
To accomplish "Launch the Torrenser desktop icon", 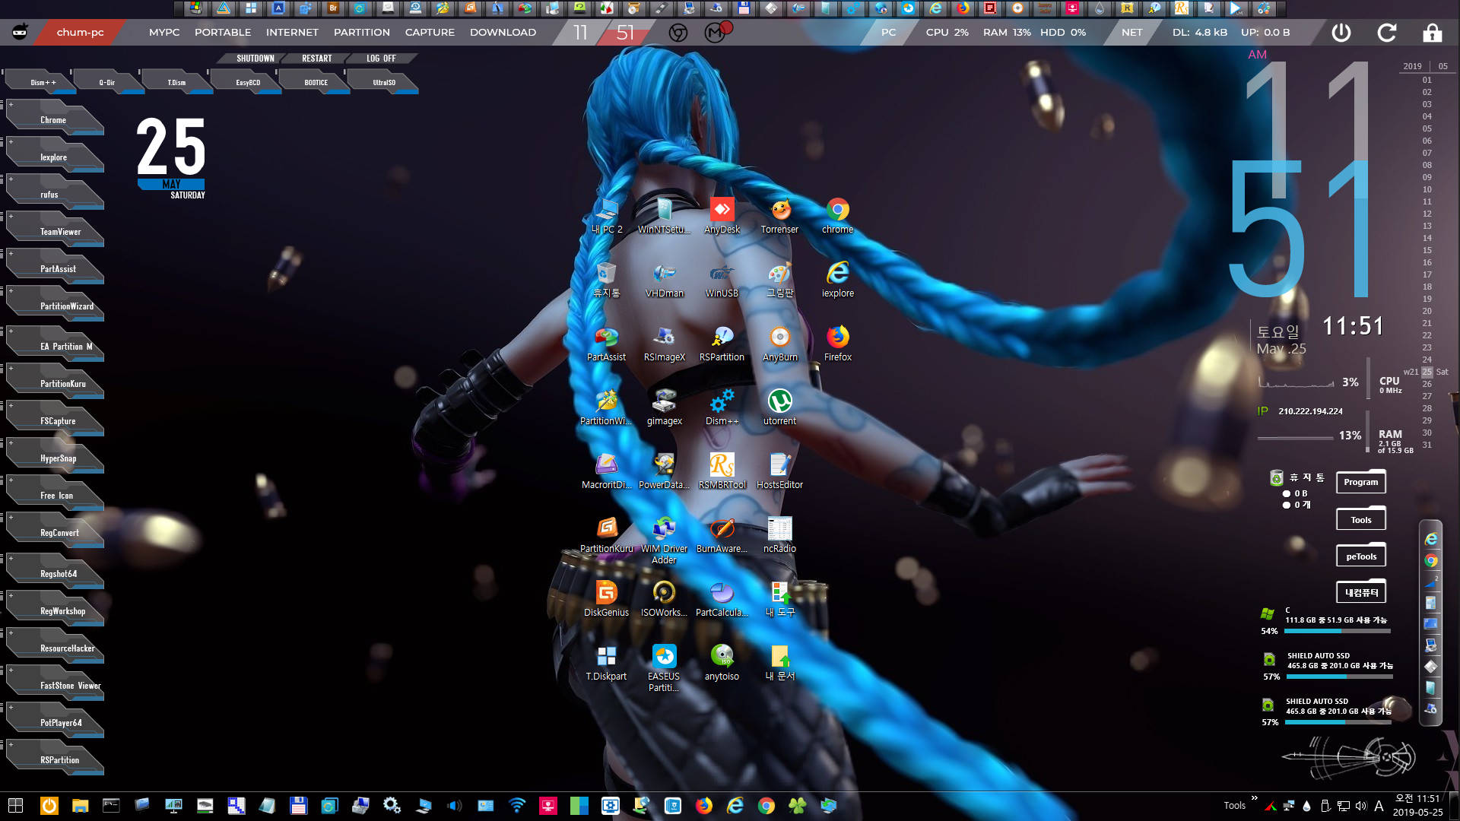I will [779, 216].
